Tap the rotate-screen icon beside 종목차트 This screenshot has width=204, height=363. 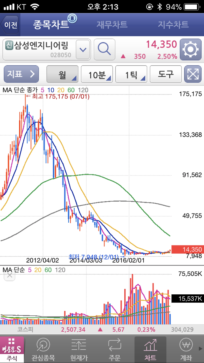tap(73, 18)
